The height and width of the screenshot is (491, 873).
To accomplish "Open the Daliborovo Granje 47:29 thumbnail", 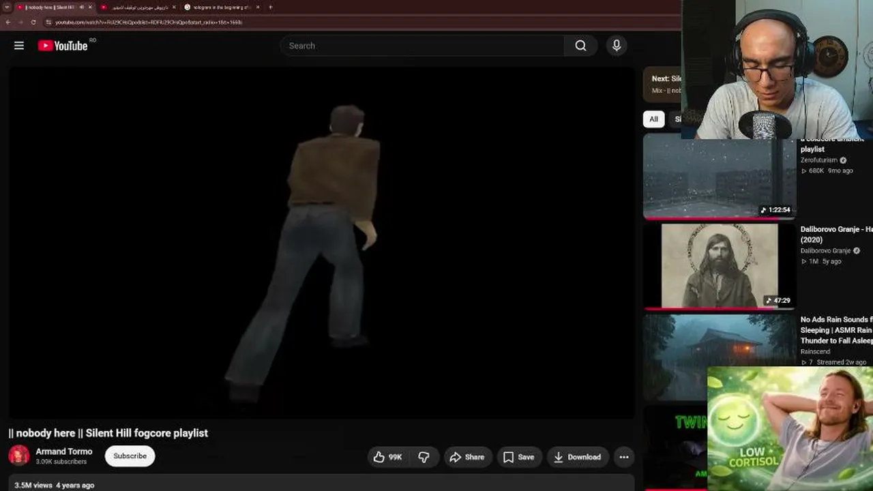I will pyautogui.click(x=719, y=266).
